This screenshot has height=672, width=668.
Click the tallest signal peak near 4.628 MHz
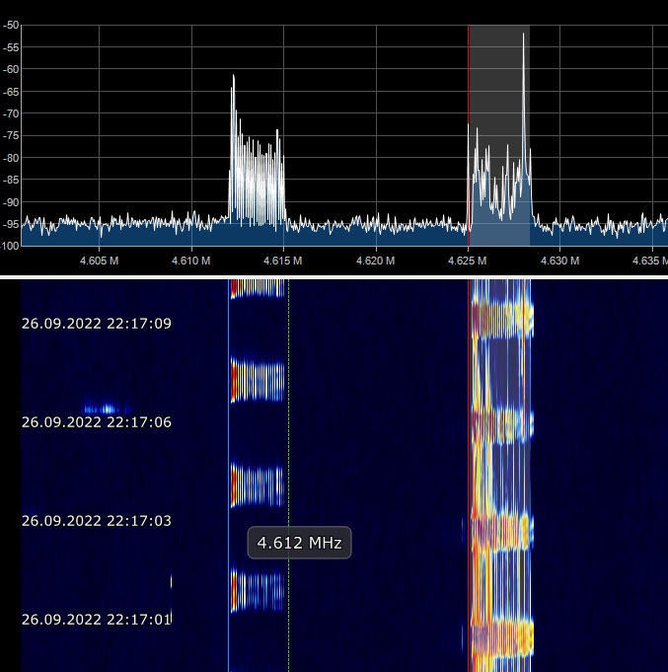[x=523, y=36]
